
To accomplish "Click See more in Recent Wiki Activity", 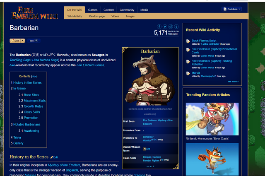I will (x=233, y=82).
